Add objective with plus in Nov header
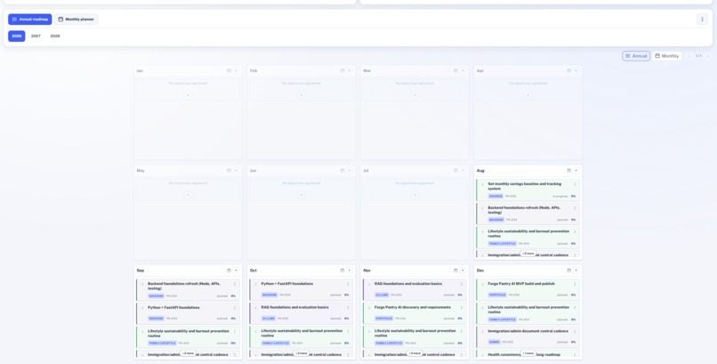This screenshot has width=717, height=364. (x=463, y=271)
